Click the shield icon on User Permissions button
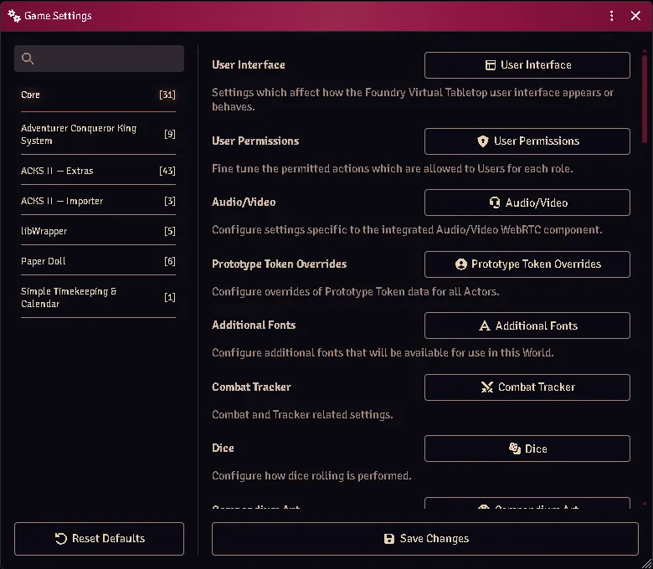Screen dimensions: 653x569 [483, 141]
